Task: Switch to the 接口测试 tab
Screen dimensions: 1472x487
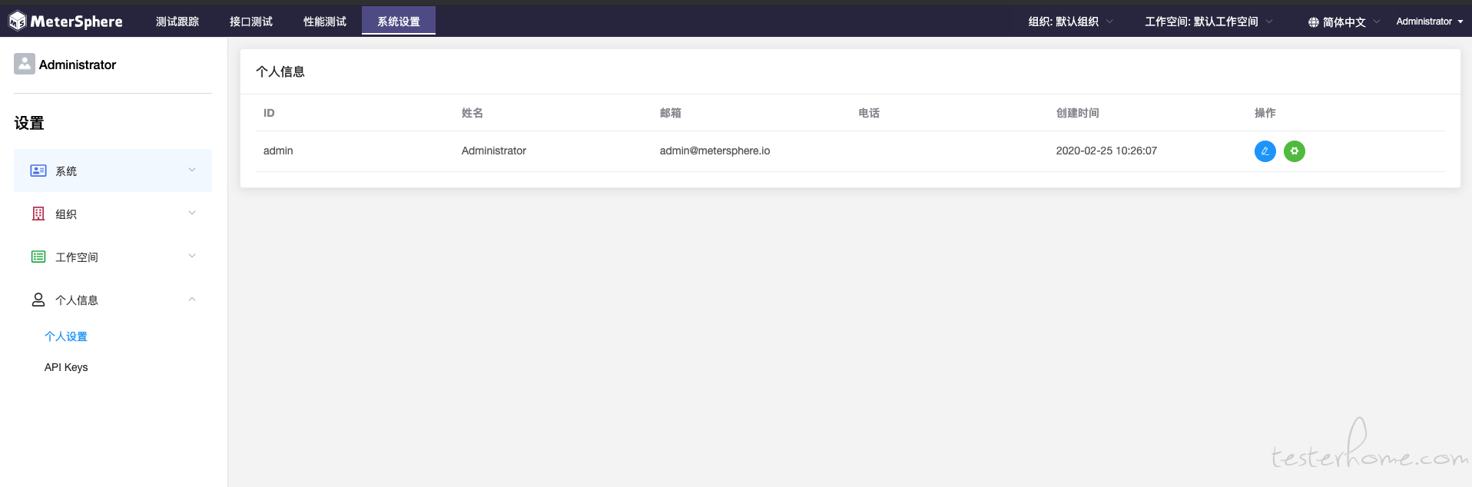Action: tap(251, 22)
